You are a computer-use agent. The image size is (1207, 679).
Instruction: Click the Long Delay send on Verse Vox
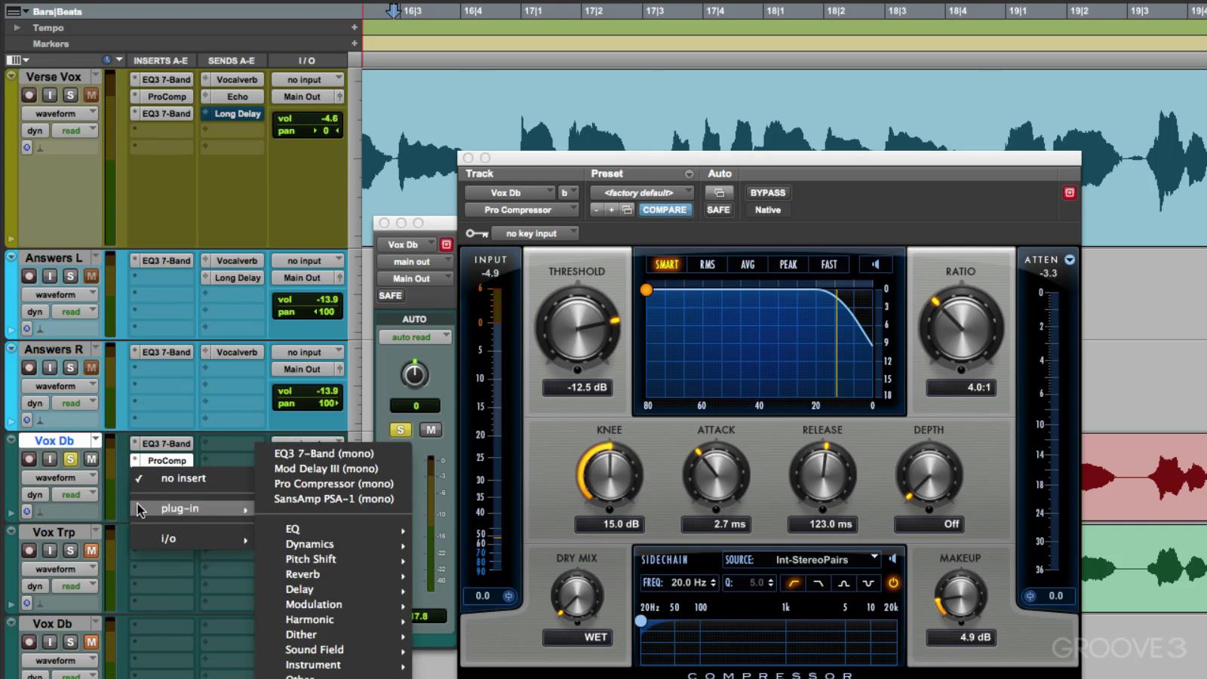point(233,114)
